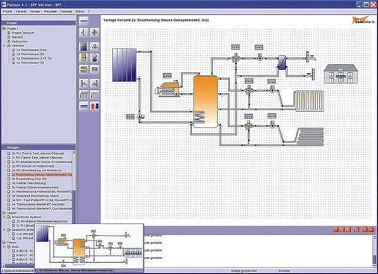Click the house building graphic on canvas
The height and width of the screenshot is (274, 378).
pyautogui.click(x=341, y=74)
